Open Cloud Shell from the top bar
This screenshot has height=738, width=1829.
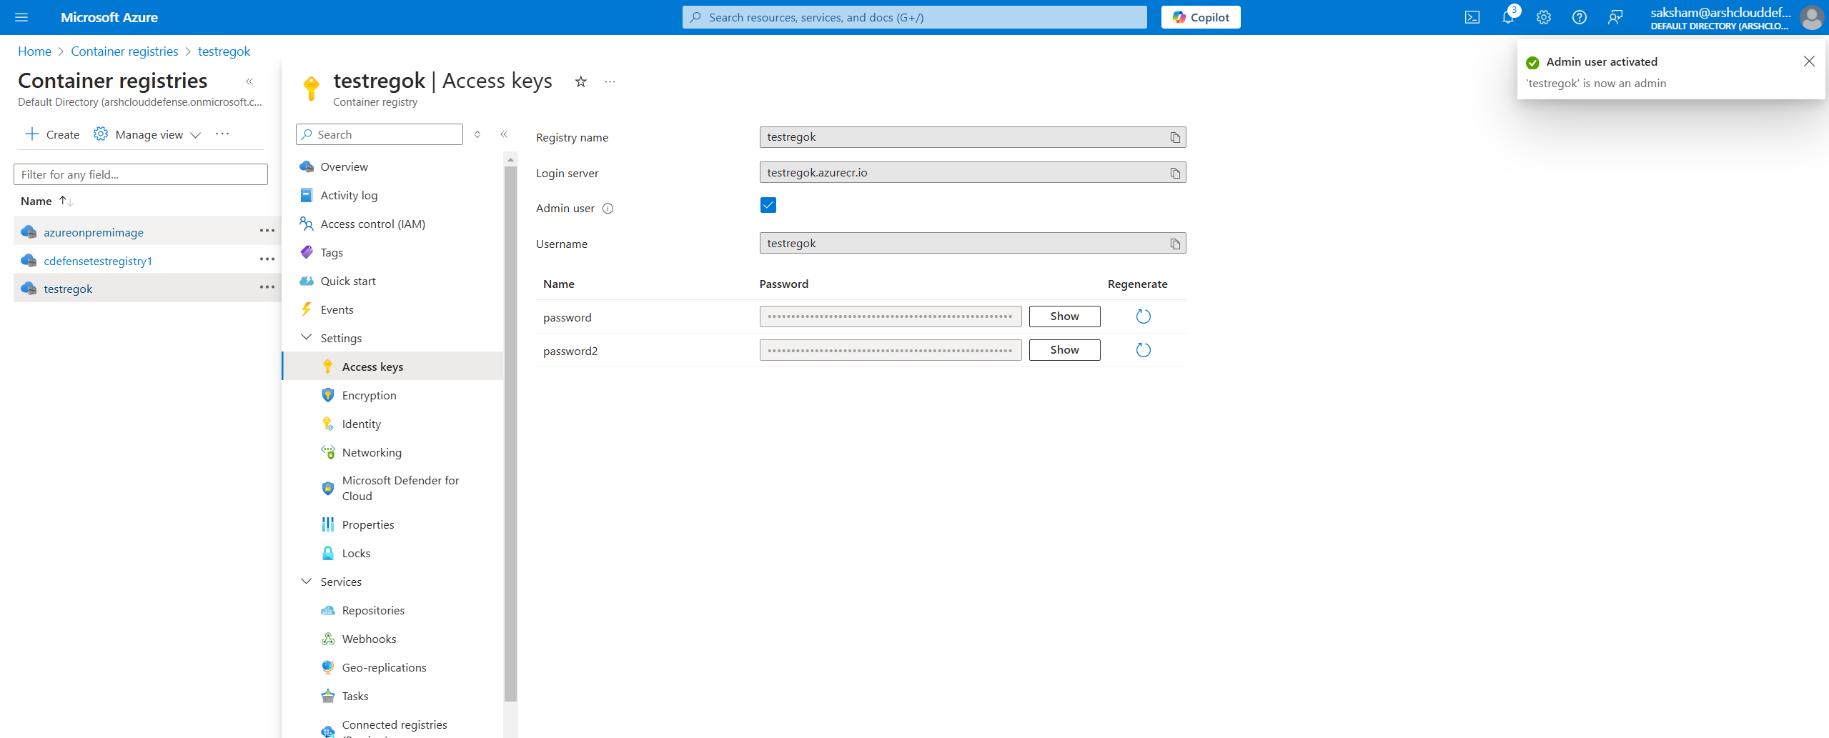coord(1472,17)
